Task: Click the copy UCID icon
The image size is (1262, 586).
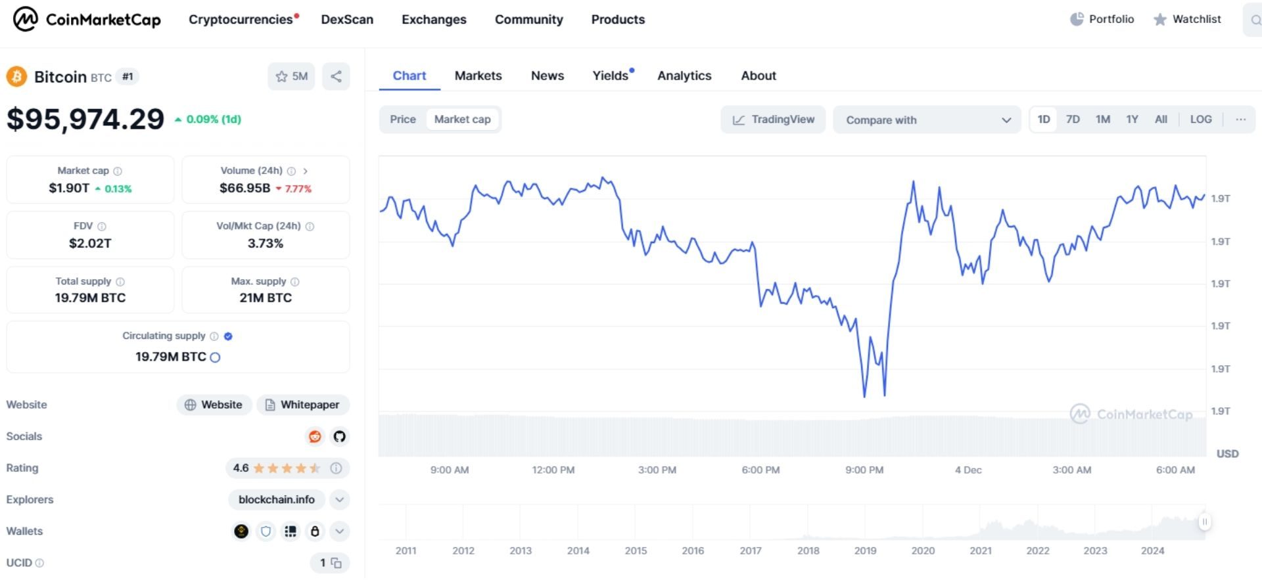Action: [336, 564]
